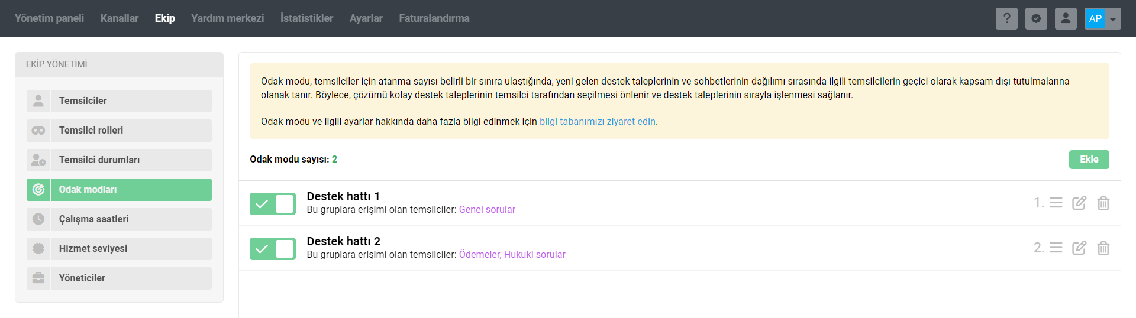This screenshot has height=318, width=1136.
Task: Select Çalışma saatleri in the sidebar
Action: [x=119, y=219]
